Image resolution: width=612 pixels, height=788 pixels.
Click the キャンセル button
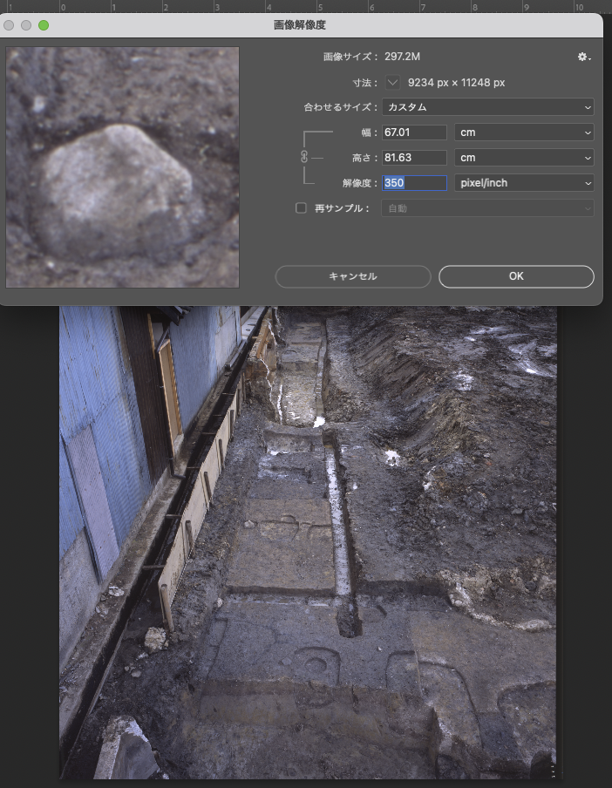pyautogui.click(x=353, y=276)
